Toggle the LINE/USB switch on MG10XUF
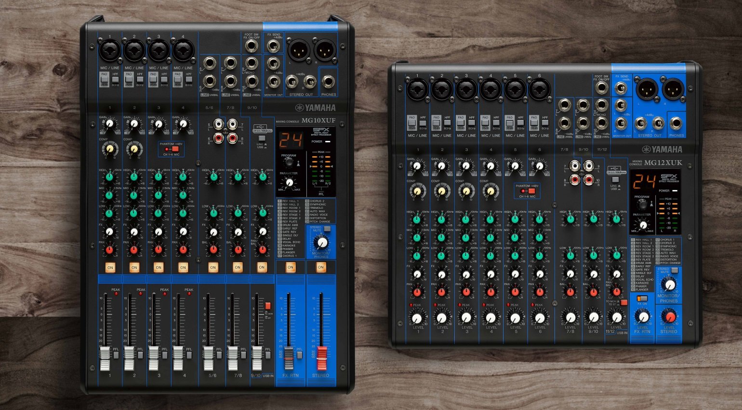742x410 pixels. click(x=262, y=138)
